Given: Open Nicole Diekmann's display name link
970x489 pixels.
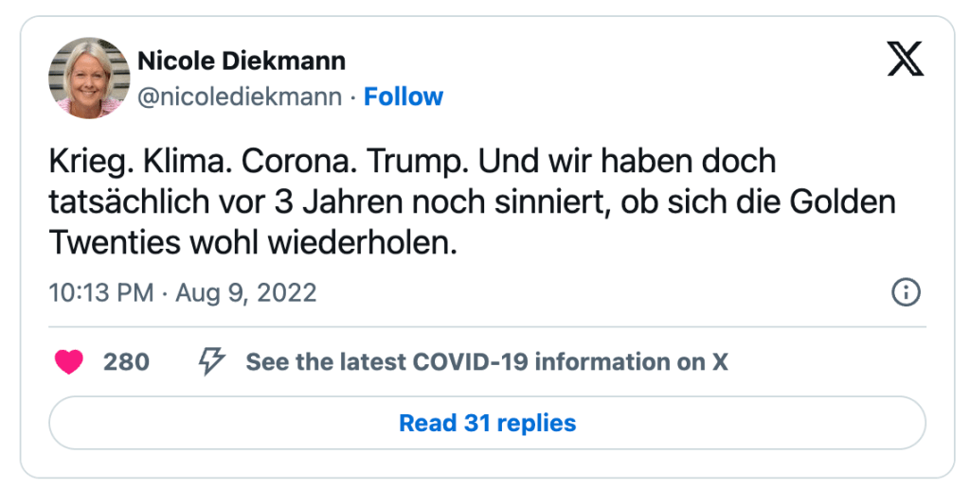Looking at the screenshot, I should tap(242, 61).
